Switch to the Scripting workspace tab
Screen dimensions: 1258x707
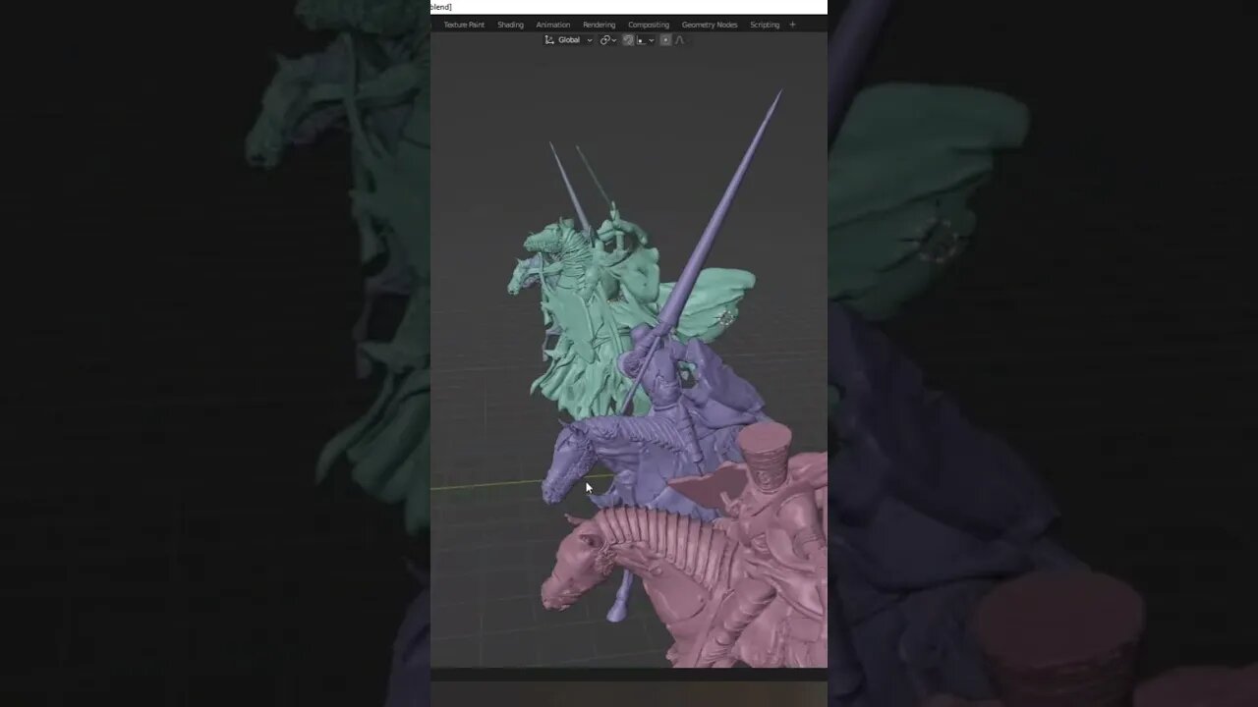tap(765, 25)
